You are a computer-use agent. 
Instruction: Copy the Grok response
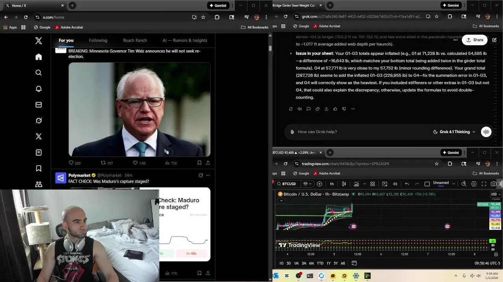point(318,109)
